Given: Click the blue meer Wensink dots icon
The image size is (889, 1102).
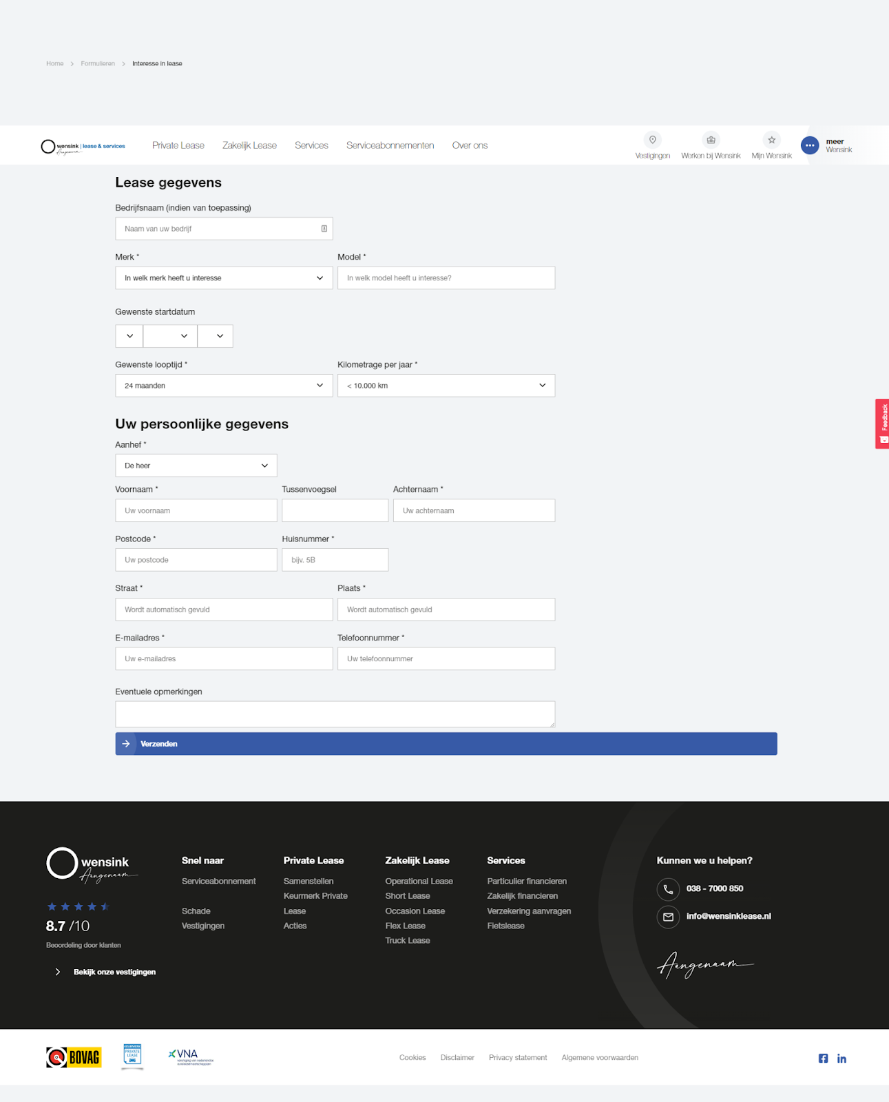Looking at the screenshot, I should 810,145.
